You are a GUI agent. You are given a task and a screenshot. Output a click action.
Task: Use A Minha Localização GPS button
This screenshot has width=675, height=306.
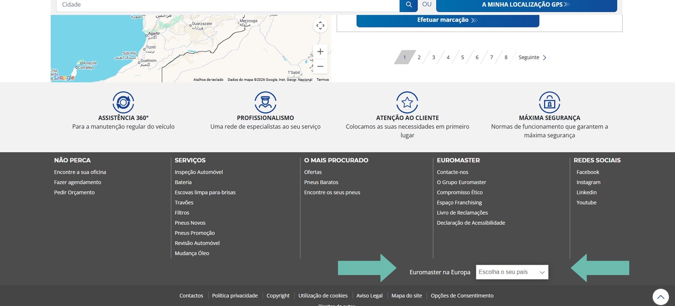click(527, 5)
